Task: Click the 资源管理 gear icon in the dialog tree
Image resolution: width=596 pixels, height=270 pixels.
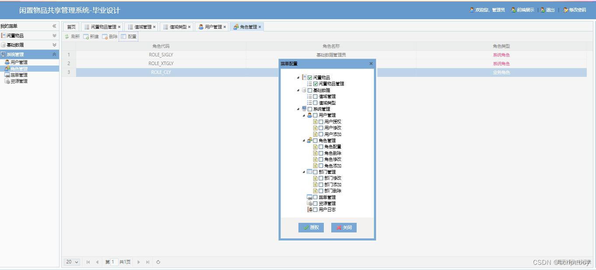Action: click(309, 203)
